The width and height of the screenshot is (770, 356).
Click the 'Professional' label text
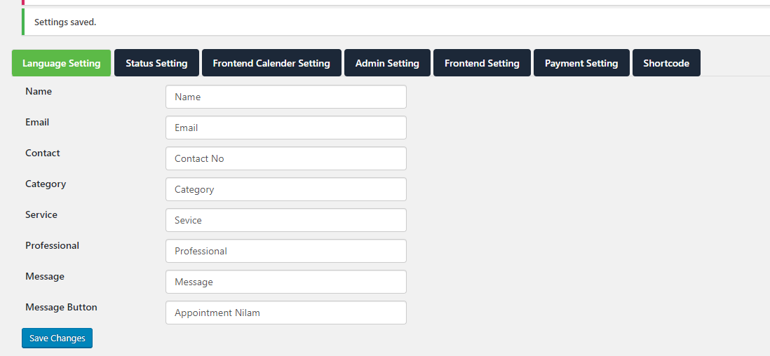pyautogui.click(x=52, y=245)
